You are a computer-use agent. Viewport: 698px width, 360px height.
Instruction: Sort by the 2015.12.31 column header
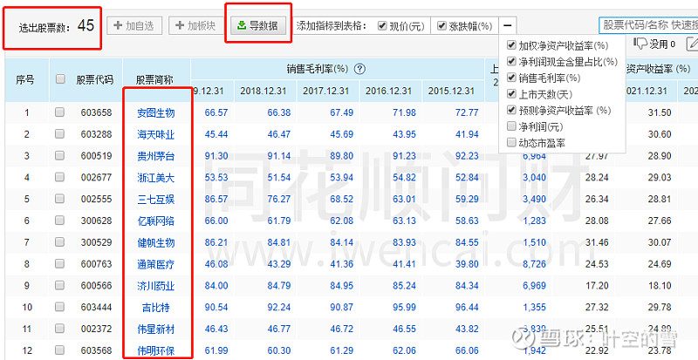click(x=451, y=91)
